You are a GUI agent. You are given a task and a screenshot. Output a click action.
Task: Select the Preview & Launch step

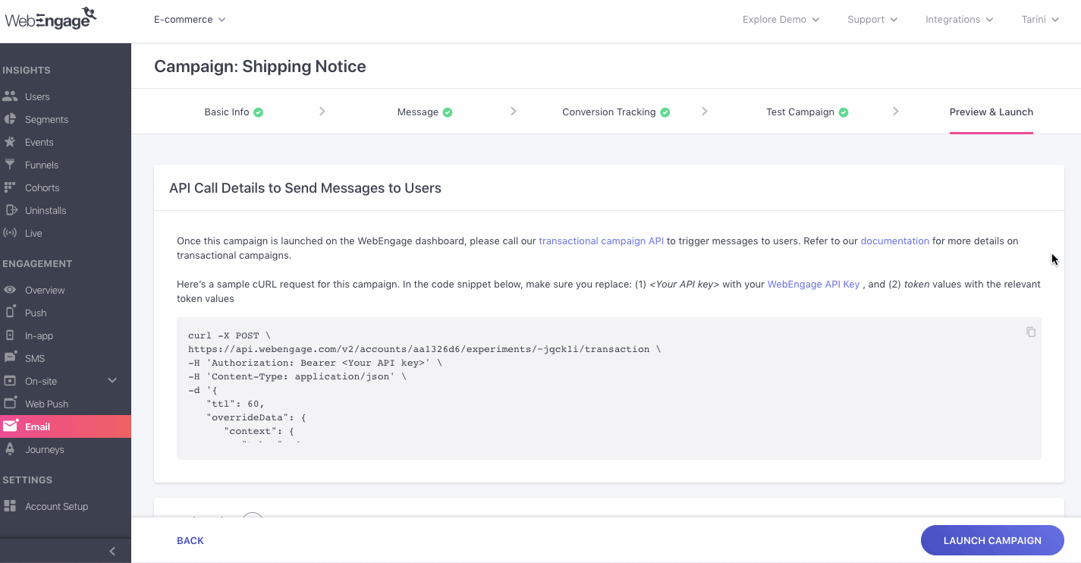[x=991, y=112]
